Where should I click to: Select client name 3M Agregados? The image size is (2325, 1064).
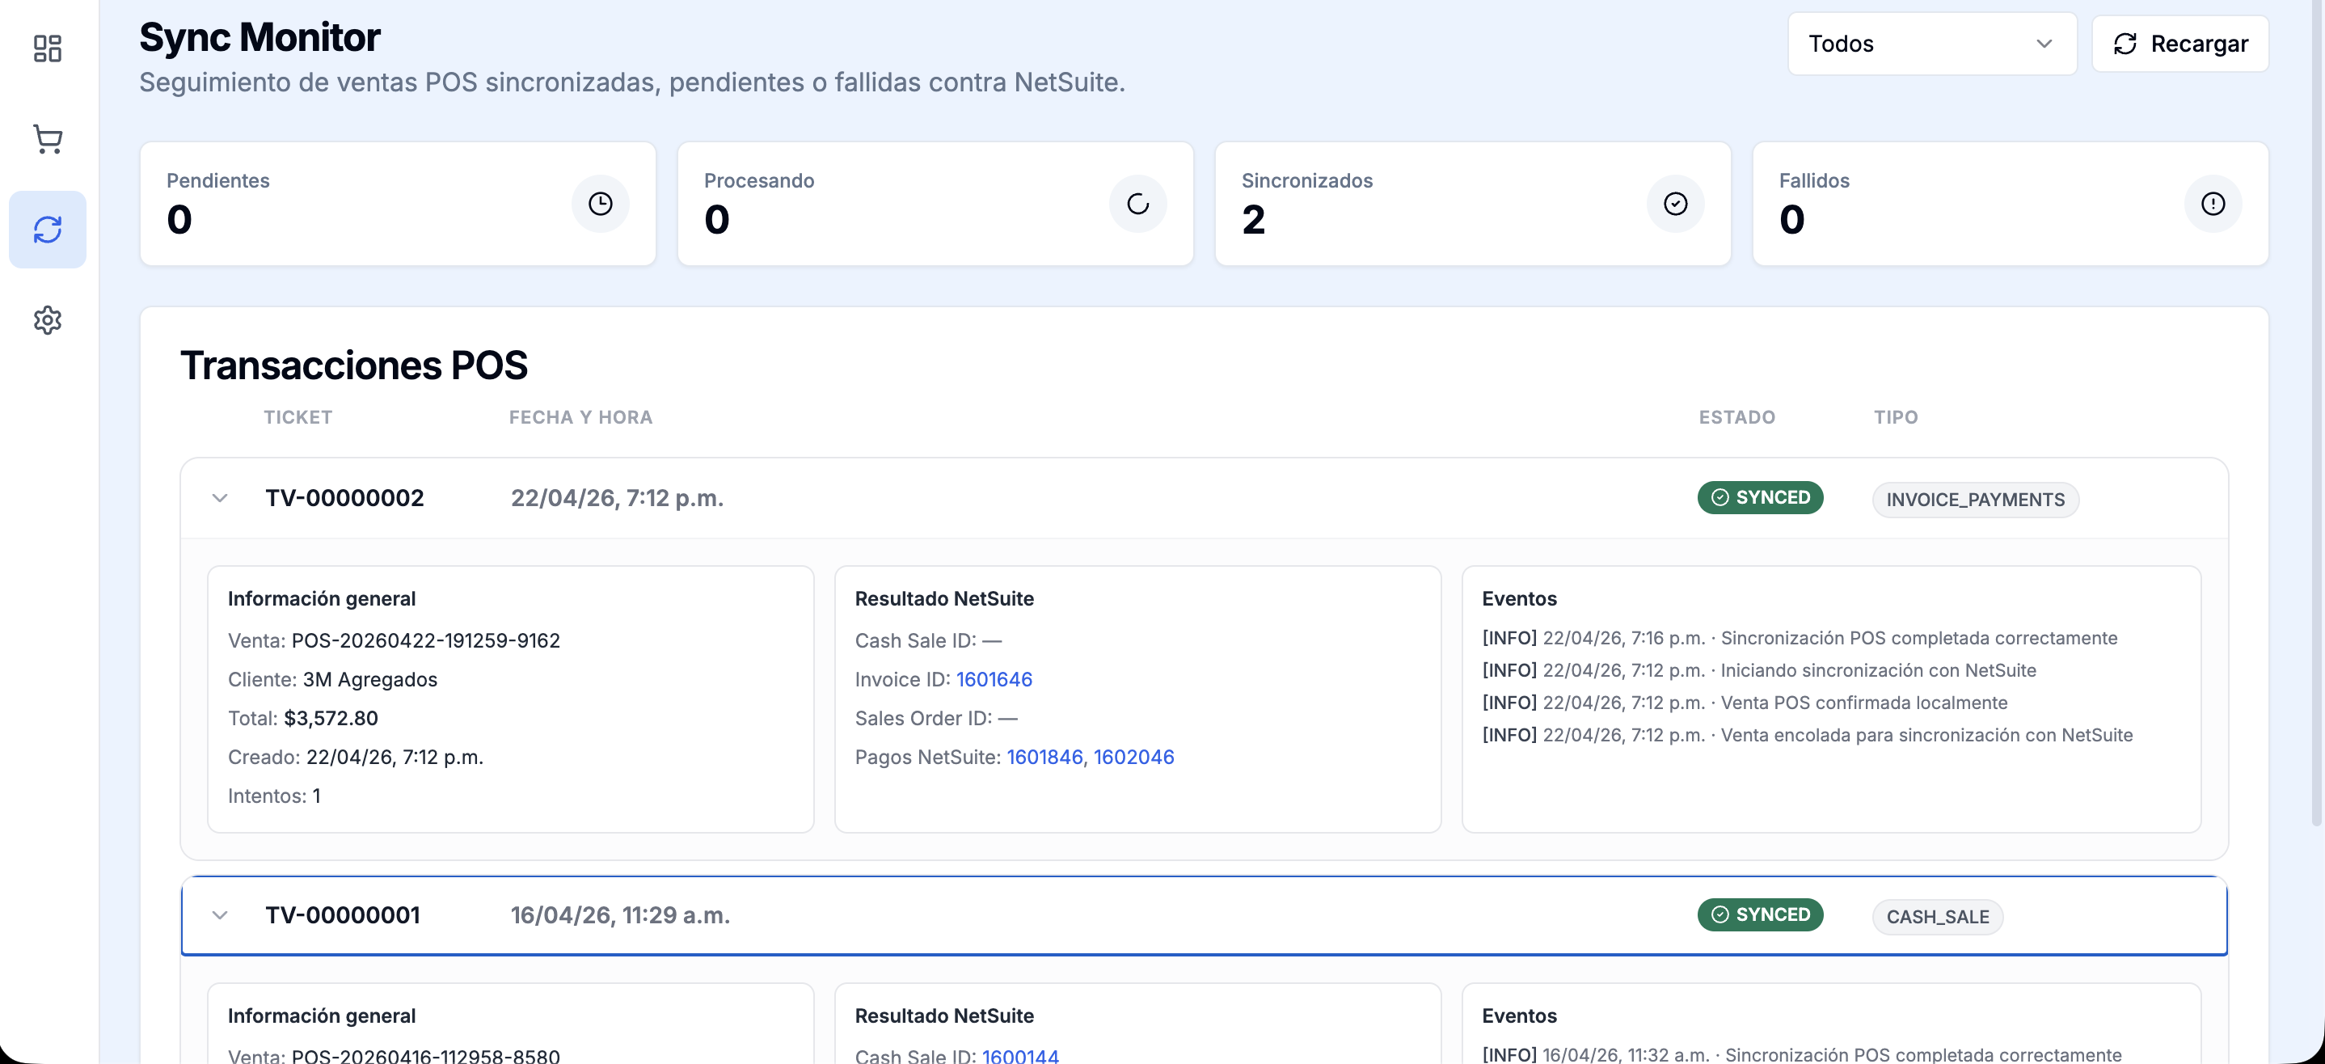369,679
